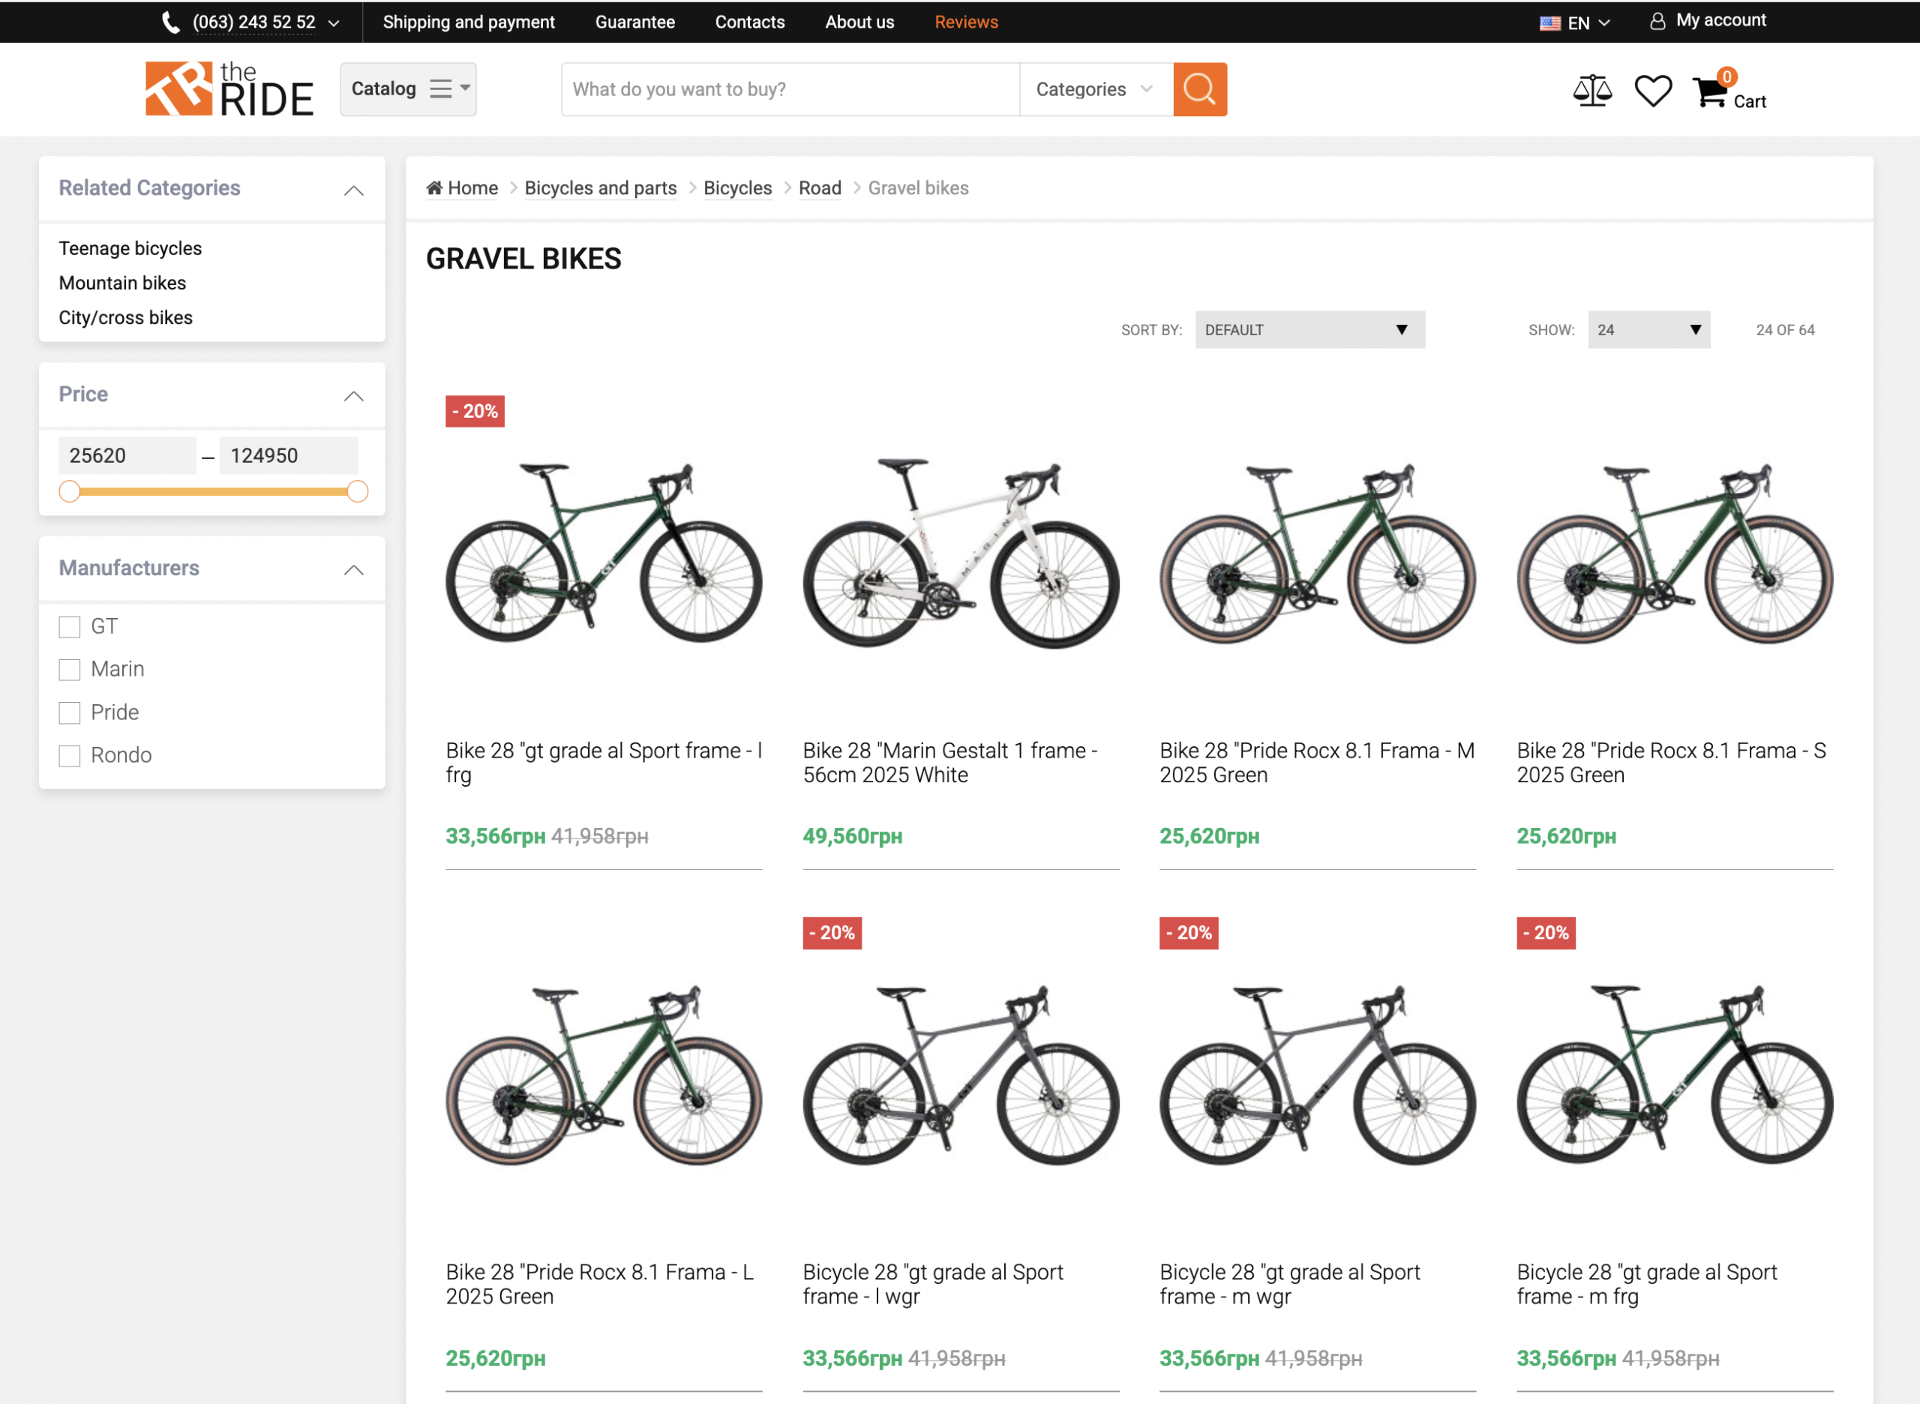The width and height of the screenshot is (1920, 1404).
Task: Click the -20% badge on gt grade m frg
Action: click(1545, 933)
